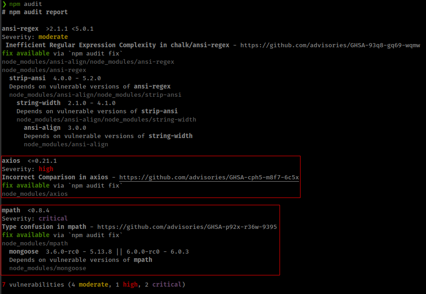426x294 pixels.
Task: Select the node_modules/mpath path
Action: tap(35, 244)
